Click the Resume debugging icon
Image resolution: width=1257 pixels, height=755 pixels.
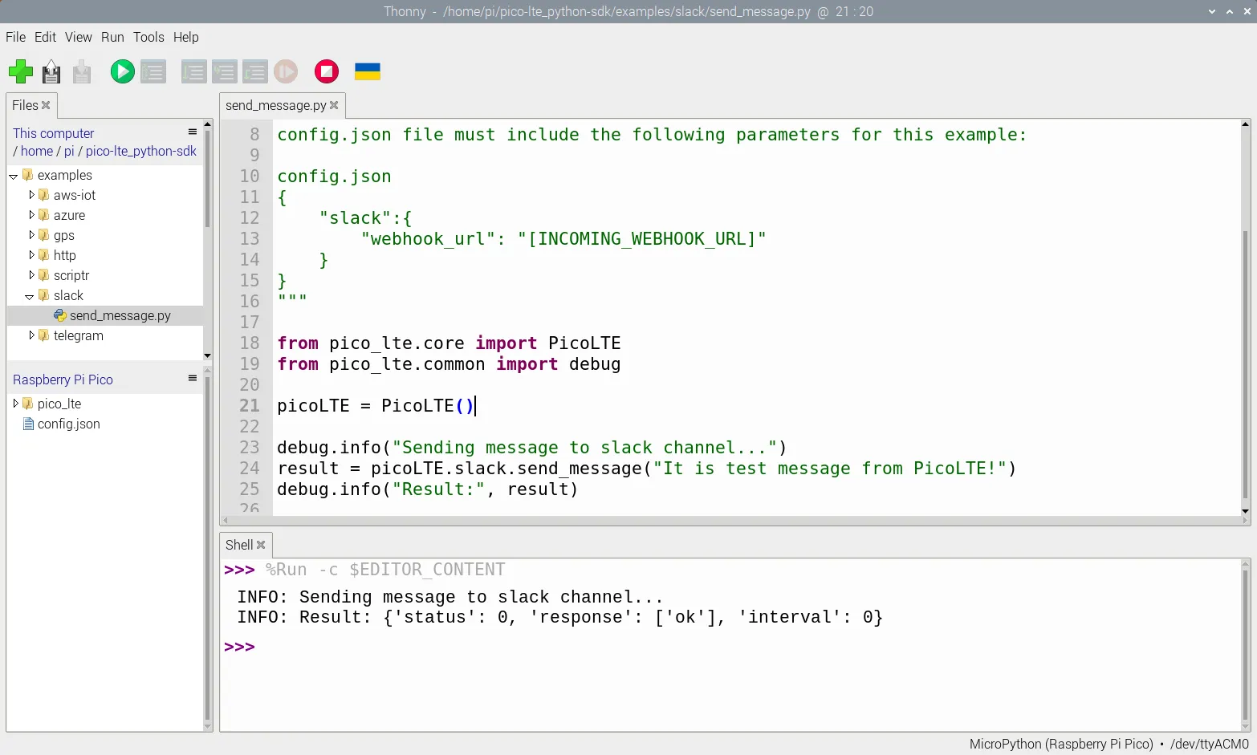tap(286, 71)
